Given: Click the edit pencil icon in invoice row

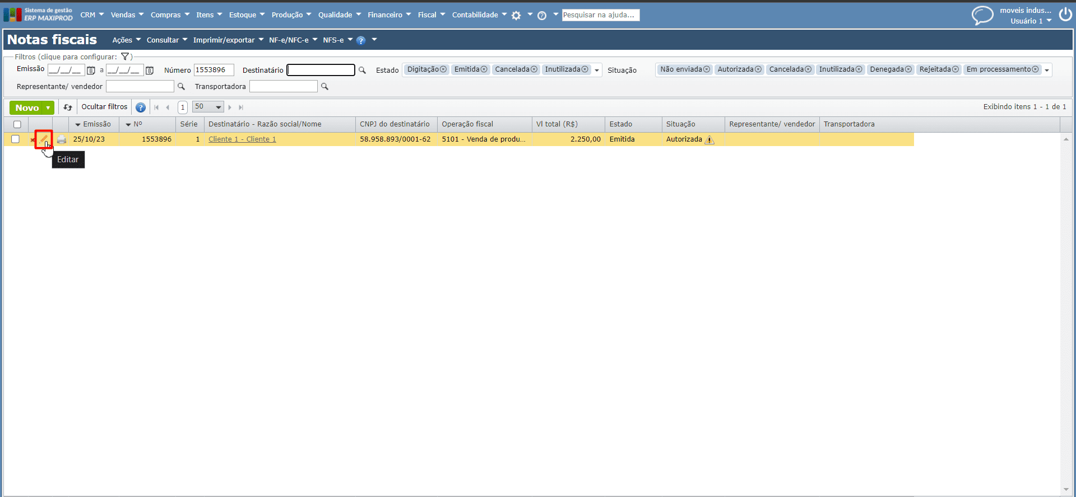Looking at the screenshot, I should click(44, 139).
